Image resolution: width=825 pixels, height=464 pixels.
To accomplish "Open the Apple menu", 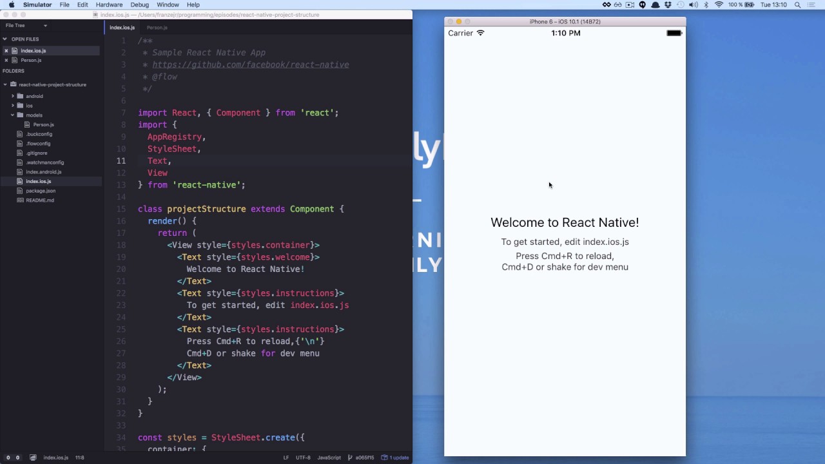I will (12, 5).
